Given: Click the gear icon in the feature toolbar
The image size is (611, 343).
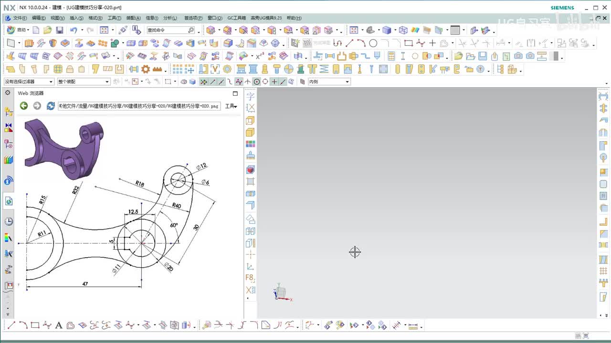Looking at the screenshot, I should [x=146, y=69].
